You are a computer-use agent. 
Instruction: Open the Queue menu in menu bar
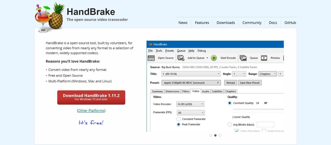(181, 51)
